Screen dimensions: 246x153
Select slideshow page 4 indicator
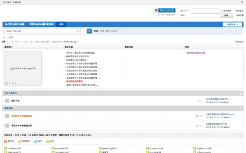click(x=16, y=83)
